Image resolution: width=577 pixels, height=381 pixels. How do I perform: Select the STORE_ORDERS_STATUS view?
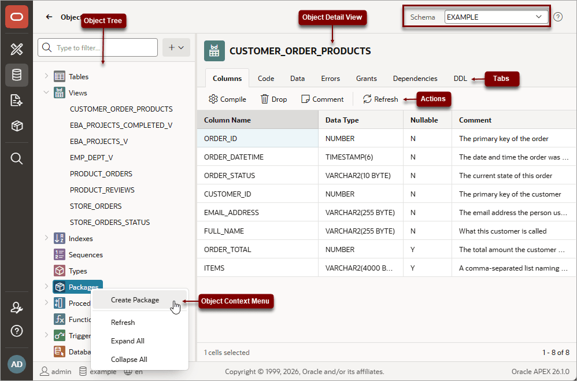click(110, 223)
